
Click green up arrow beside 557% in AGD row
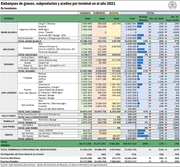click(x=166, y=82)
